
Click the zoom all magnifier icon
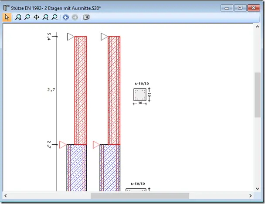18,17
